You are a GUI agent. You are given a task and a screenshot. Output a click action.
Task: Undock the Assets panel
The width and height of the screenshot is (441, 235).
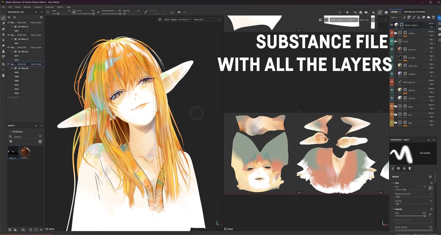point(36,126)
